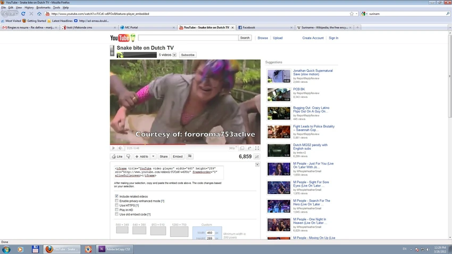Screen dimensions: 452x254
Task: Switch to the Facebook tab
Action: [249, 27]
